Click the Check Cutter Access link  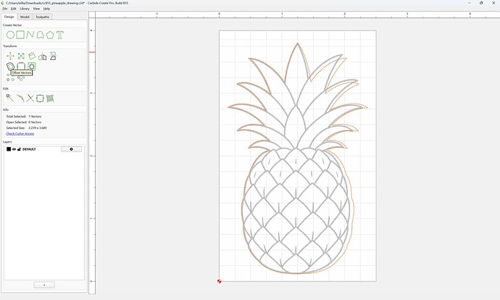click(x=20, y=133)
